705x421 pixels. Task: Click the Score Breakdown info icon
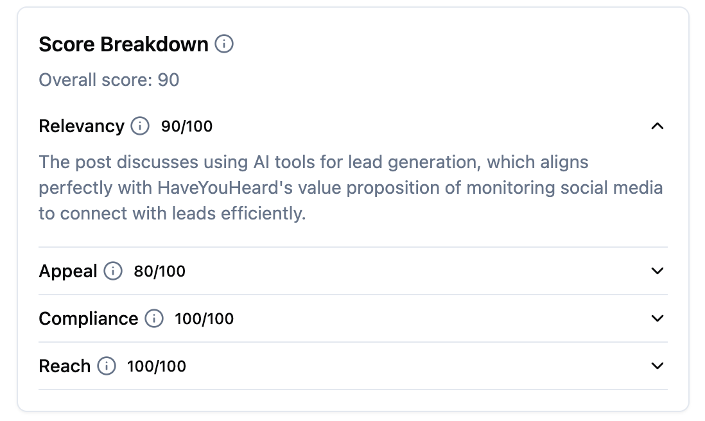(x=224, y=44)
